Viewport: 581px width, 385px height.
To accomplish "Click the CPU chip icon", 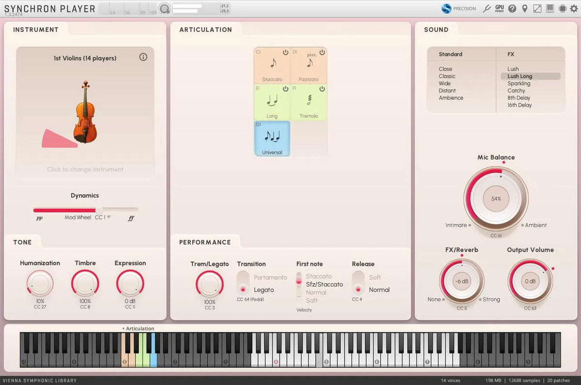I will [562, 8].
